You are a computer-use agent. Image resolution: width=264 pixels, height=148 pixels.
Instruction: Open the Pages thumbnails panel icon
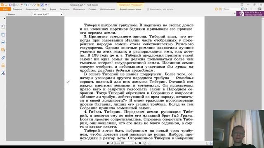tap(3, 35)
